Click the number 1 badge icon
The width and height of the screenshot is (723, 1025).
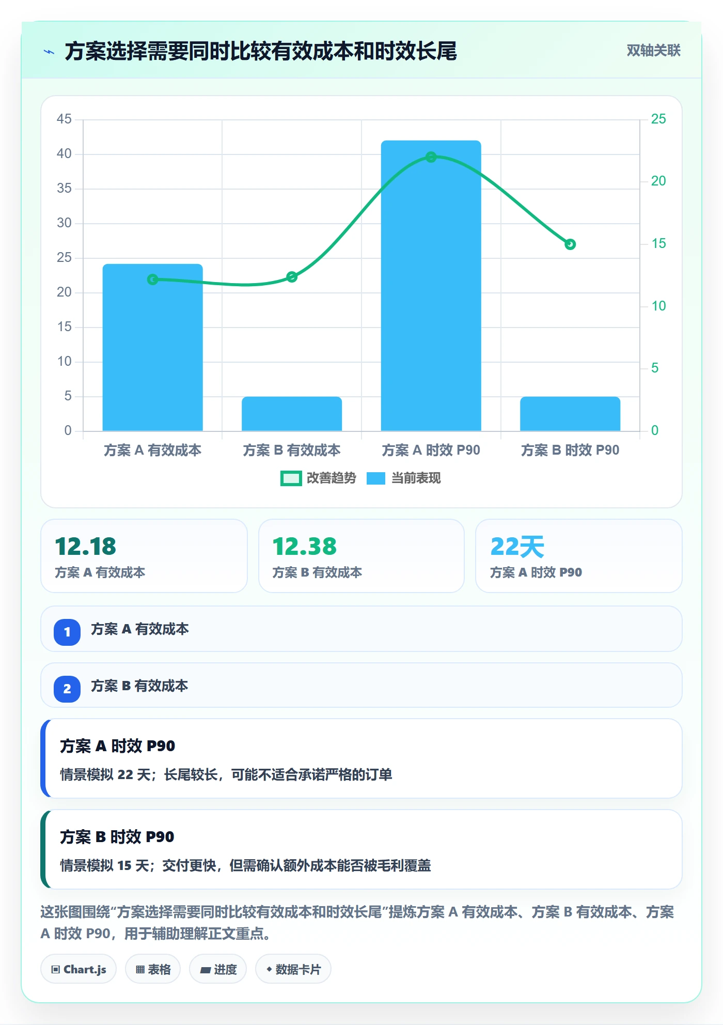pyautogui.click(x=67, y=632)
